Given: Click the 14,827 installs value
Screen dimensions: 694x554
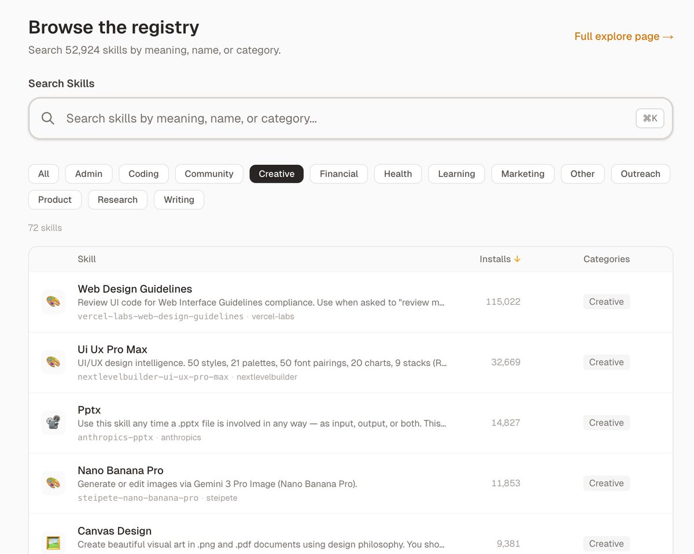Looking at the screenshot, I should pyautogui.click(x=506, y=423).
